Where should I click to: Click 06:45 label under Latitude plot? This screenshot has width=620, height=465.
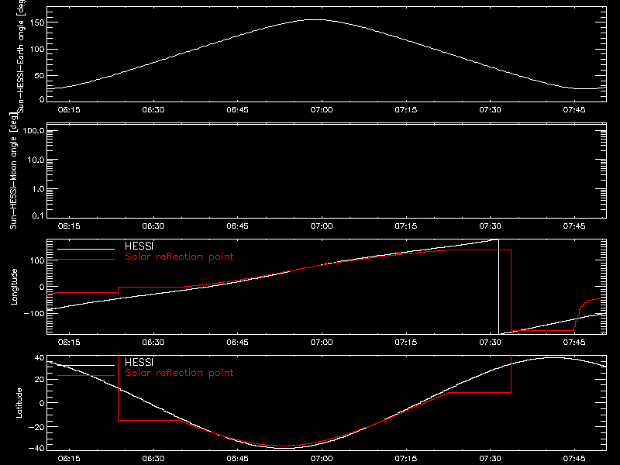click(x=238, y=459)
